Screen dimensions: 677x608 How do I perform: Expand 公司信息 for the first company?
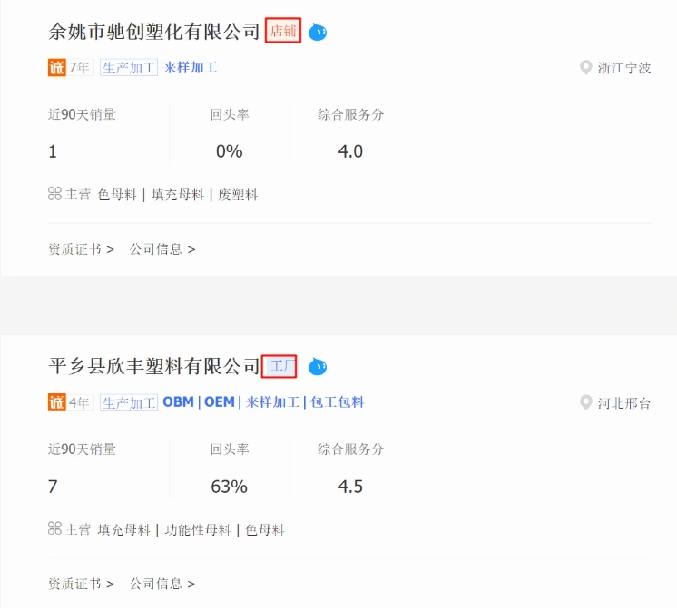[x=162, y=249]
